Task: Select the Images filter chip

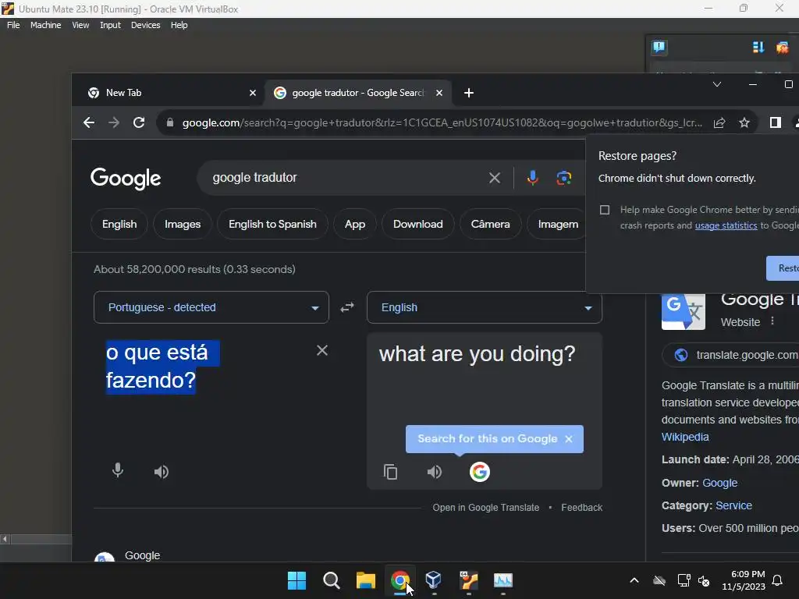Action: click(183, 224)
